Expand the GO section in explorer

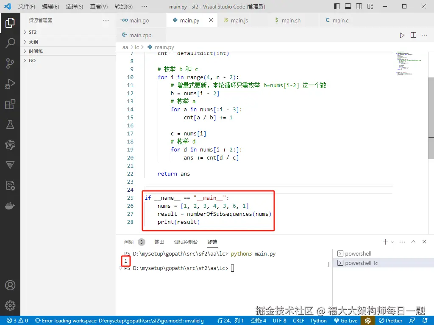click(x=68, y=61)
